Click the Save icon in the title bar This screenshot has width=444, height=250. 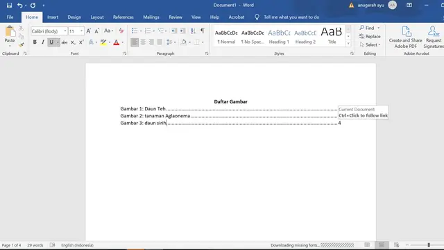point(9,6)
